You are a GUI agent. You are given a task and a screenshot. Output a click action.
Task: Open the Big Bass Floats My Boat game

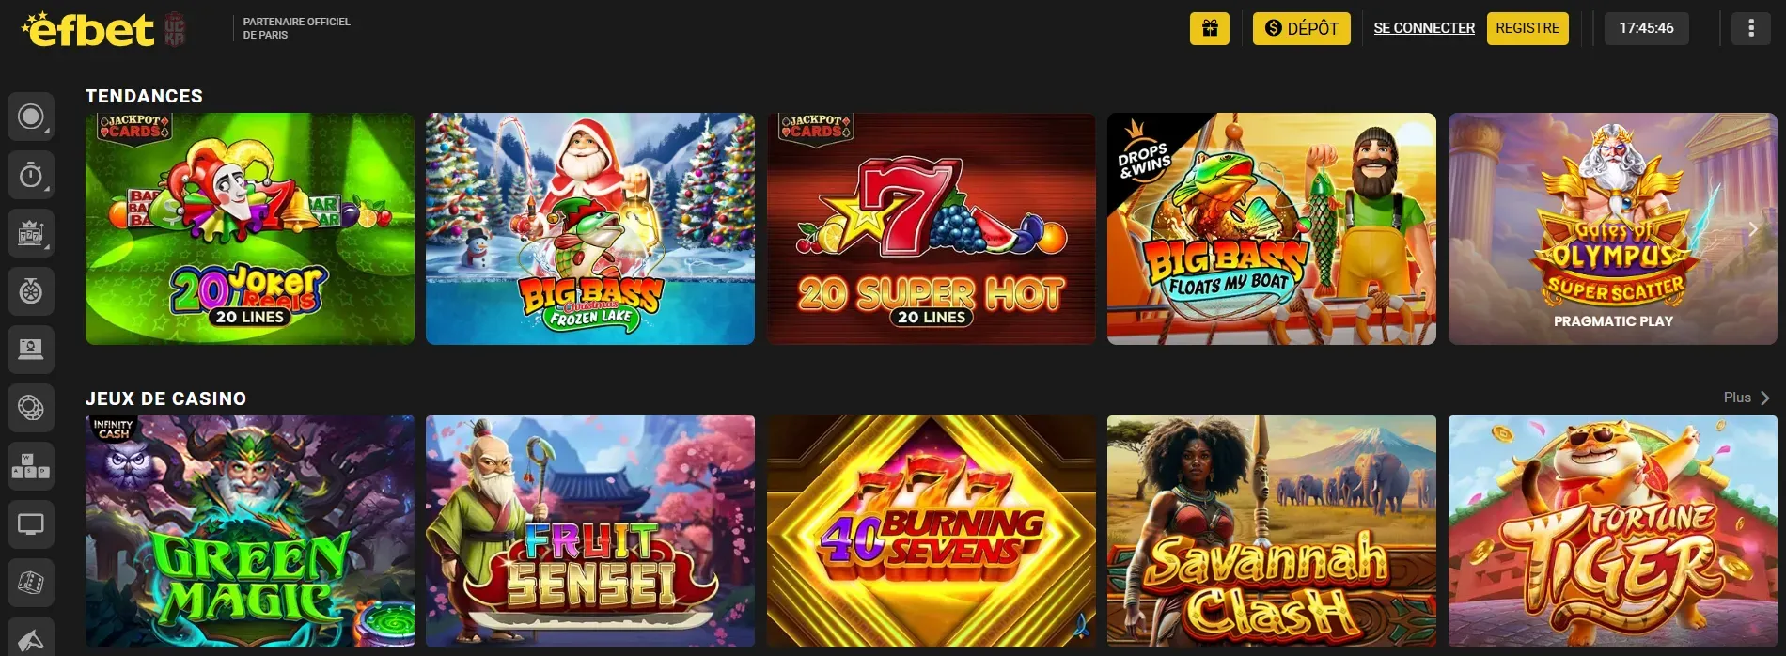tap(1272, 228)
